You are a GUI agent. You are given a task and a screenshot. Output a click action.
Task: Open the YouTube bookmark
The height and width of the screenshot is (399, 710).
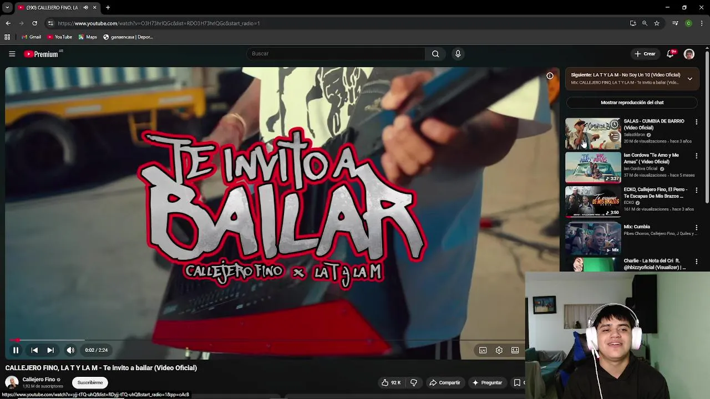[59, 37]
